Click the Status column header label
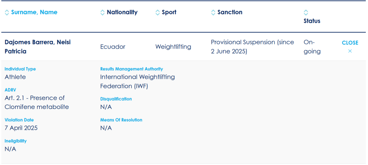The height and width of the screenshot is (165, 368). [312, 21]
